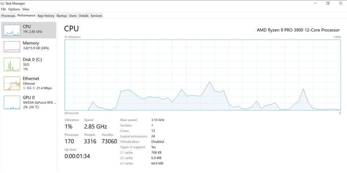Viewport: 347px width, 173px height.
Task: Switch to the Services tab
Action: pos(96,16)
